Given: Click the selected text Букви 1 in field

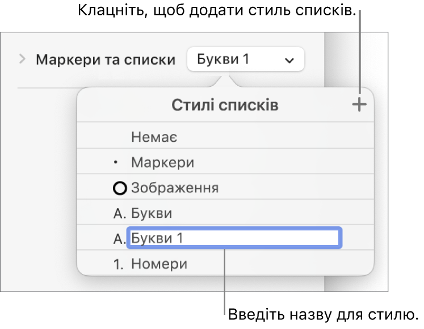Looking at the screenshot, I should pyautogui.click(x=157, y=238).
